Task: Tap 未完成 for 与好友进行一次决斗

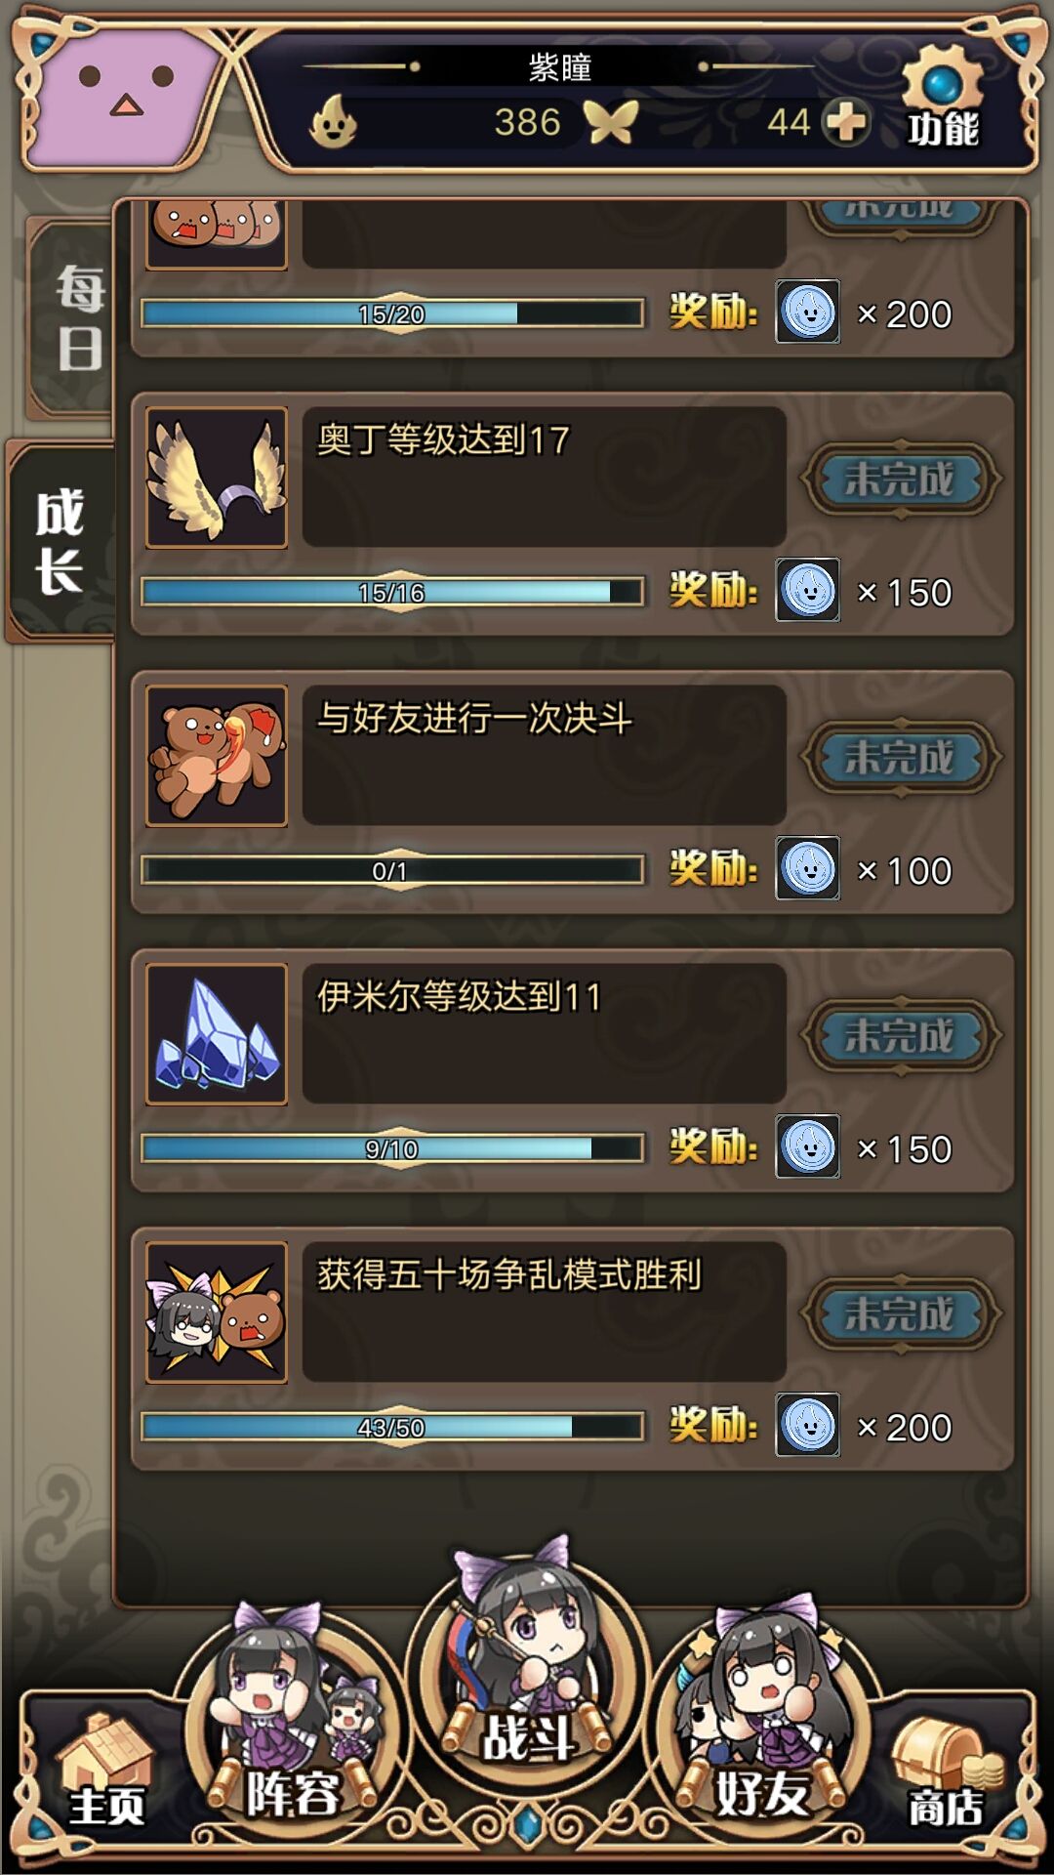Action: (900, 757)
